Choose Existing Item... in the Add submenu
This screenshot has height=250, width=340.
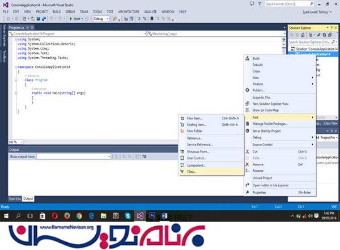tap(211, 125)
